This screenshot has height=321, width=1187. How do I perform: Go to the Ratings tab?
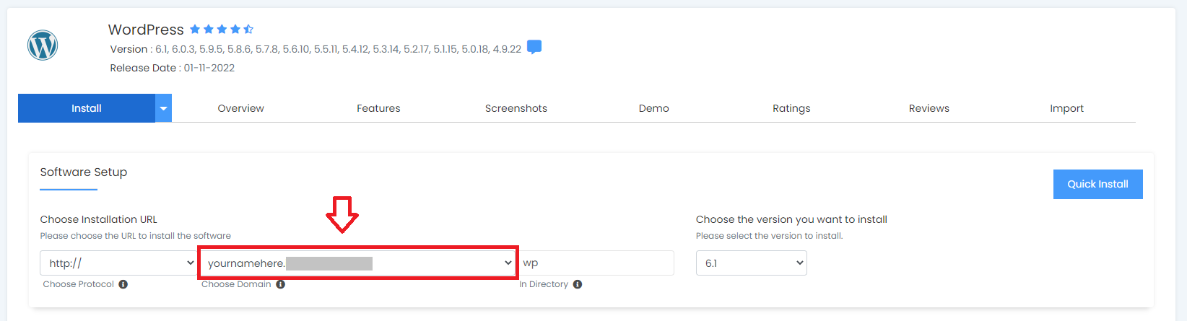(x=791, y=108)
